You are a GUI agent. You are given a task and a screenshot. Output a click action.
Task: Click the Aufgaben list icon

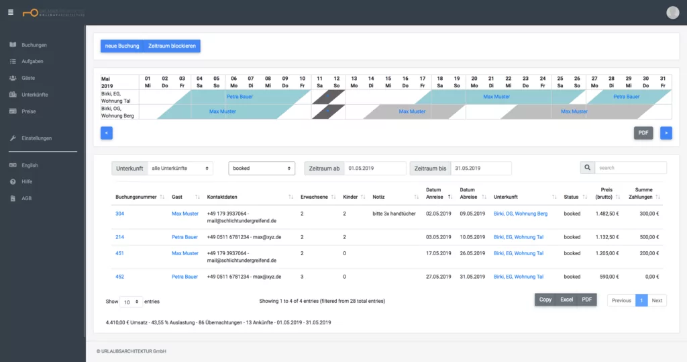[13, 61]
